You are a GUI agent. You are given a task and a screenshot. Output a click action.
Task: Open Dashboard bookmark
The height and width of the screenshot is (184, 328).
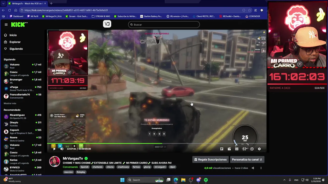coord(16,16)
